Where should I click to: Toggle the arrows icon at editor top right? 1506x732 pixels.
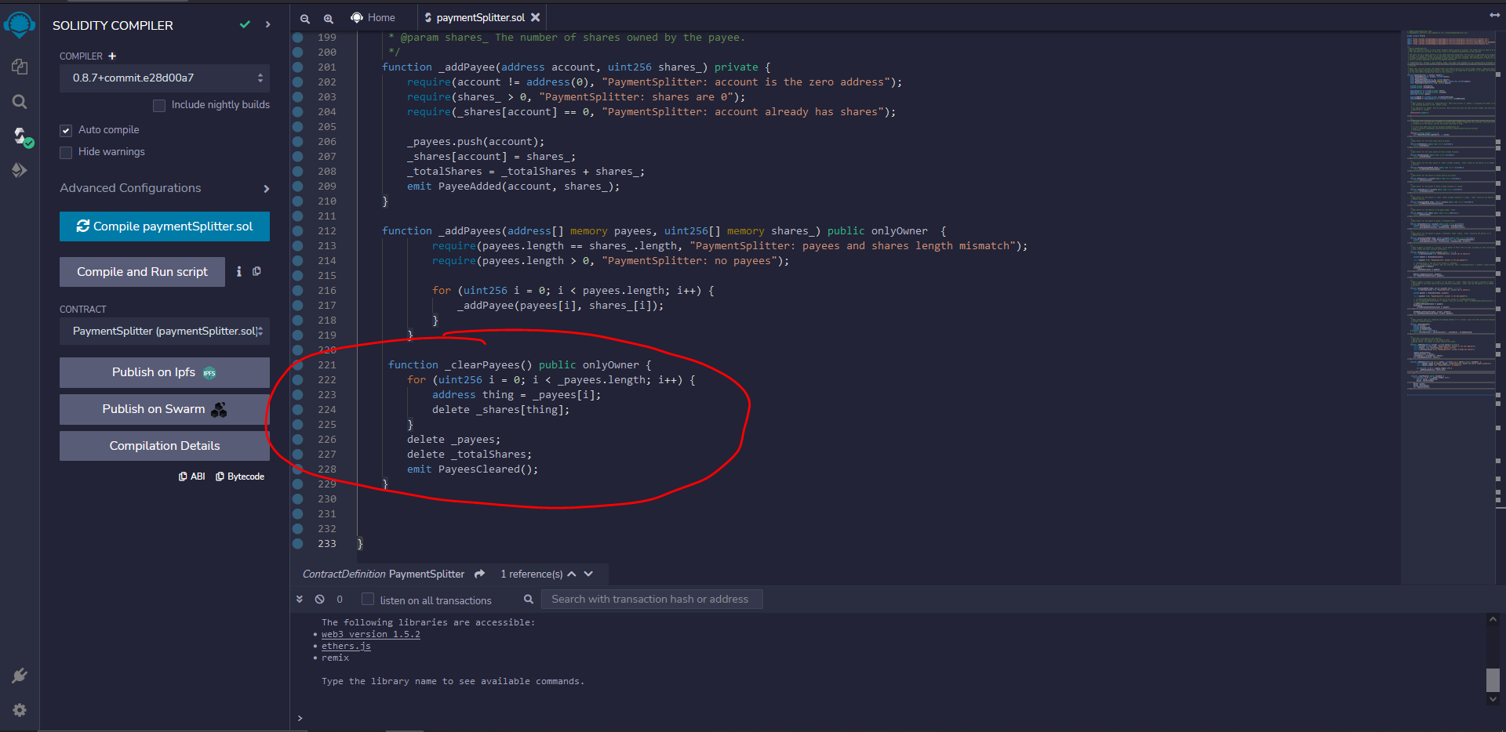click(1494, 15)
